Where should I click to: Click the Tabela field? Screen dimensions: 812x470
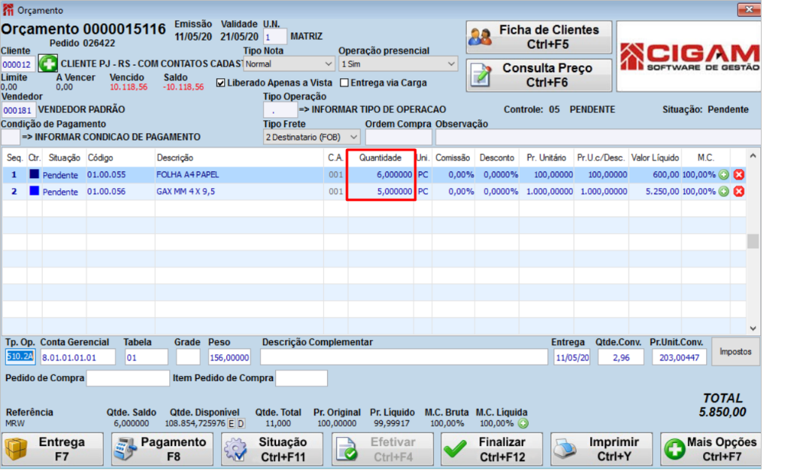click(147, 357)
